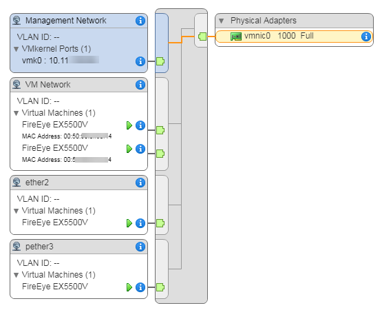Screen dimensions: 382x310
Task: Click VLAN ID text in ether2
Action: (38, 199)
